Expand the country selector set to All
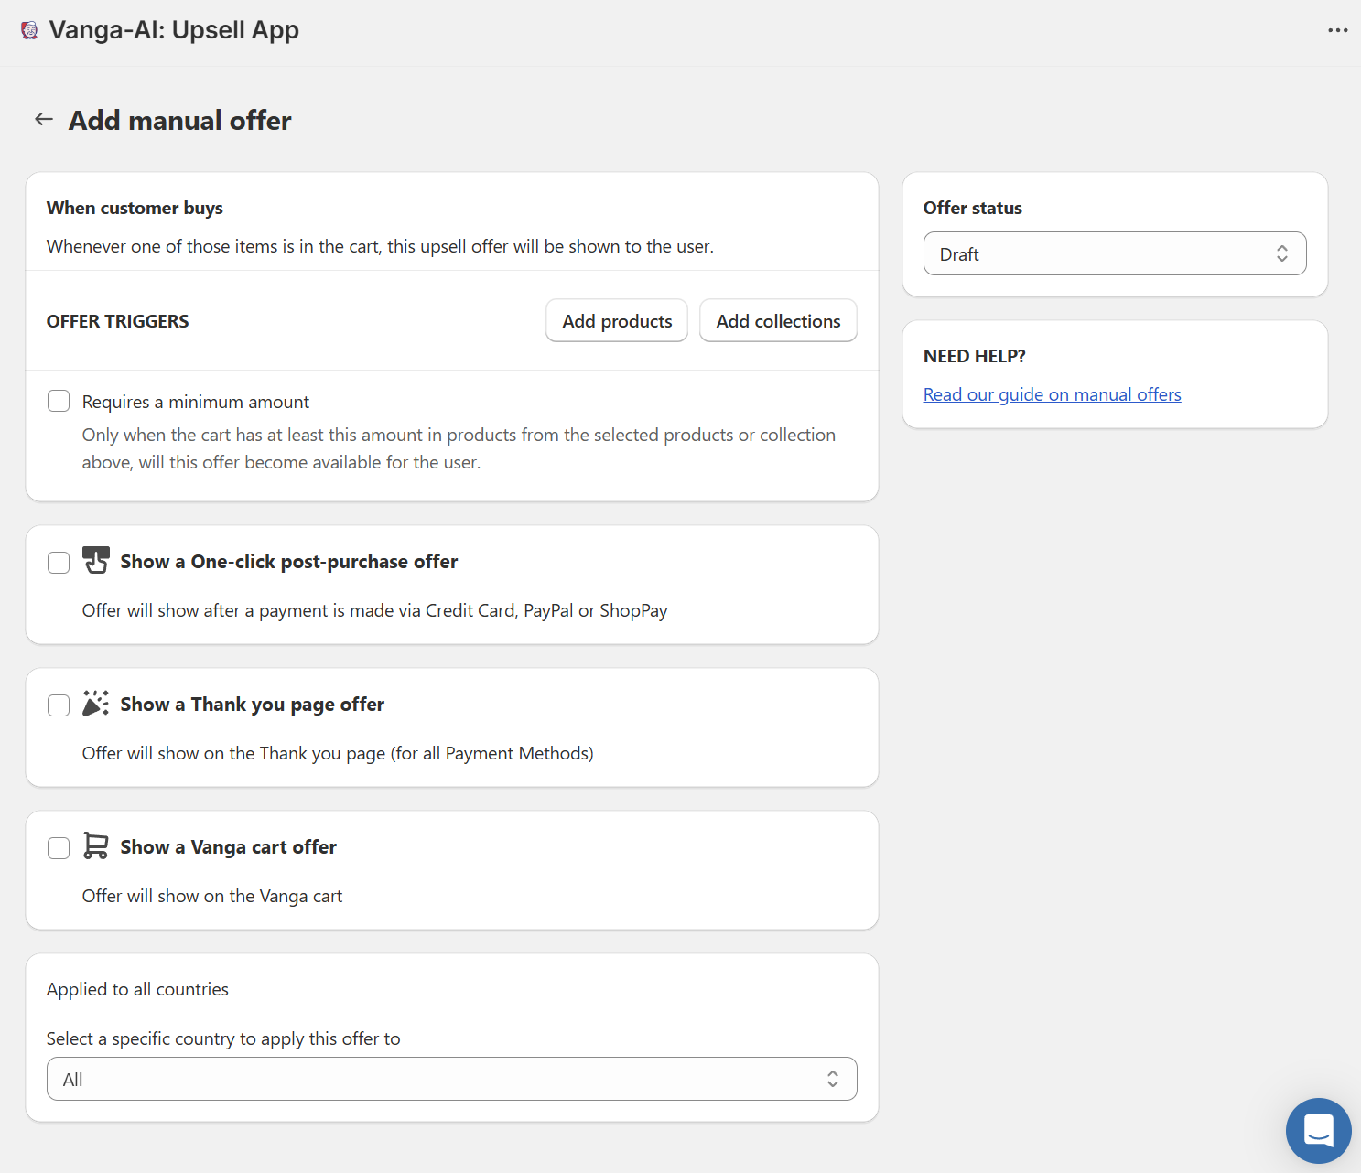This screenshot has width=1361, height=1173. coord(451,1080)
